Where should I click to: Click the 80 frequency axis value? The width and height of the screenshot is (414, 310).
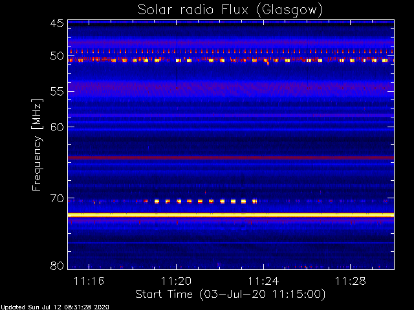[57, 265]
